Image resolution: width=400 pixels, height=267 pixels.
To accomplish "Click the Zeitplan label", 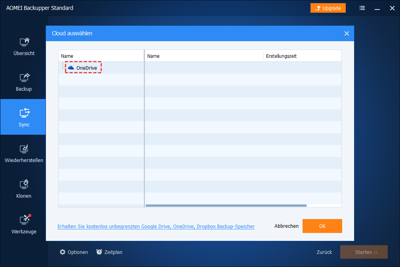I will tap(113, 252).
